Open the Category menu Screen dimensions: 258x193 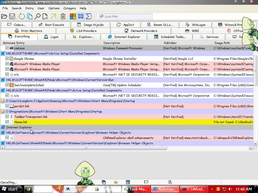pyautogui.click(x=70, y=8)
